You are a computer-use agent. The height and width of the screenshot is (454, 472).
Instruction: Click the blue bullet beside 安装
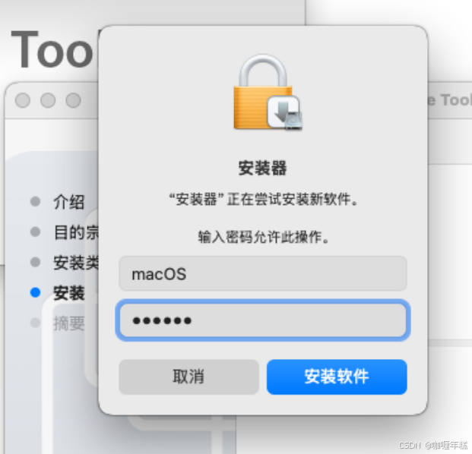[36, 292]
